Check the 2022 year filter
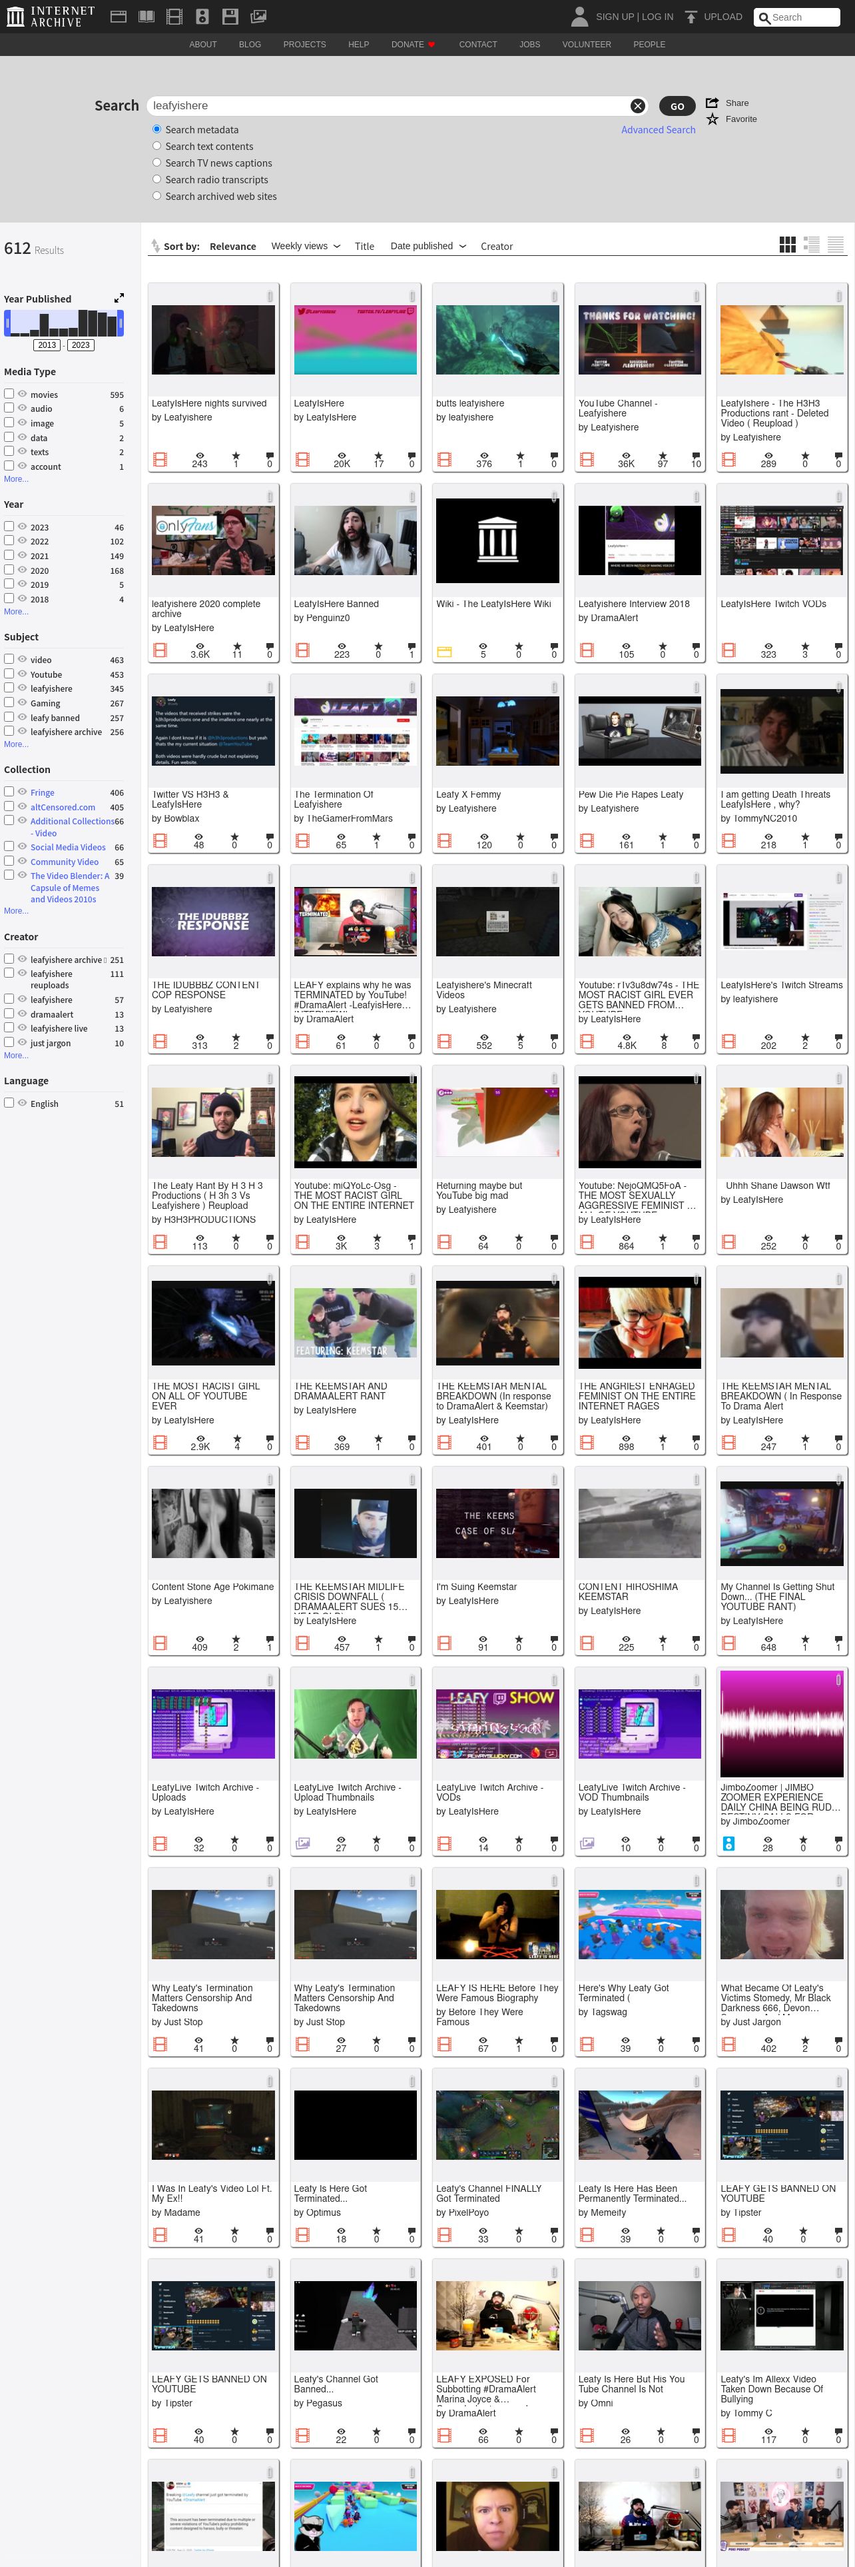This screenshot has width=855, height=2567. coord(9,540)
